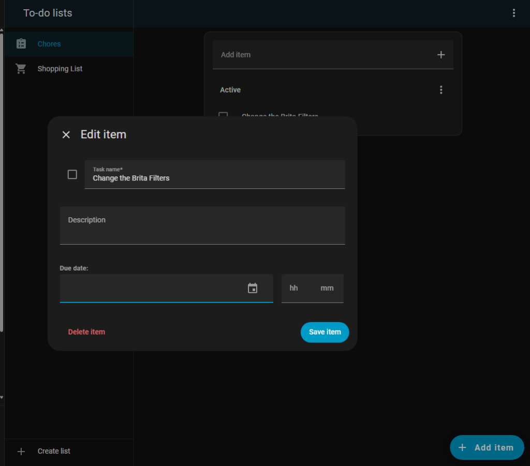This screenshot has height=466, width=530.
Task: Check the Brita Filters item in list
Action: [223, 114]
